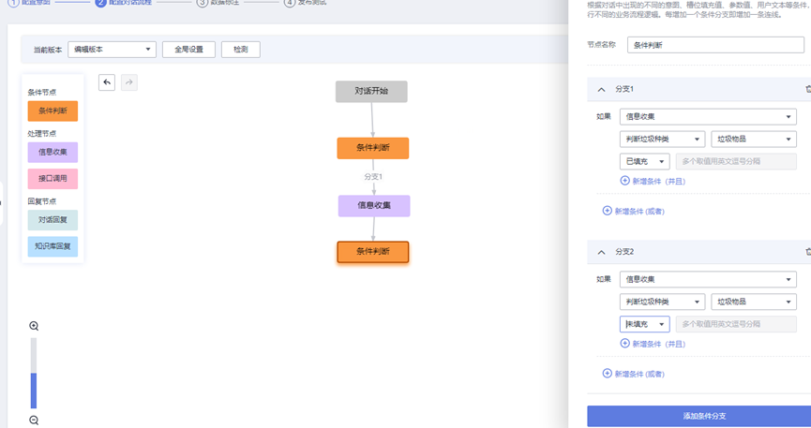Screen dimensions: 811x428
Task: Open 分支2 未填充 status dropdown
Action: [644, 324]
